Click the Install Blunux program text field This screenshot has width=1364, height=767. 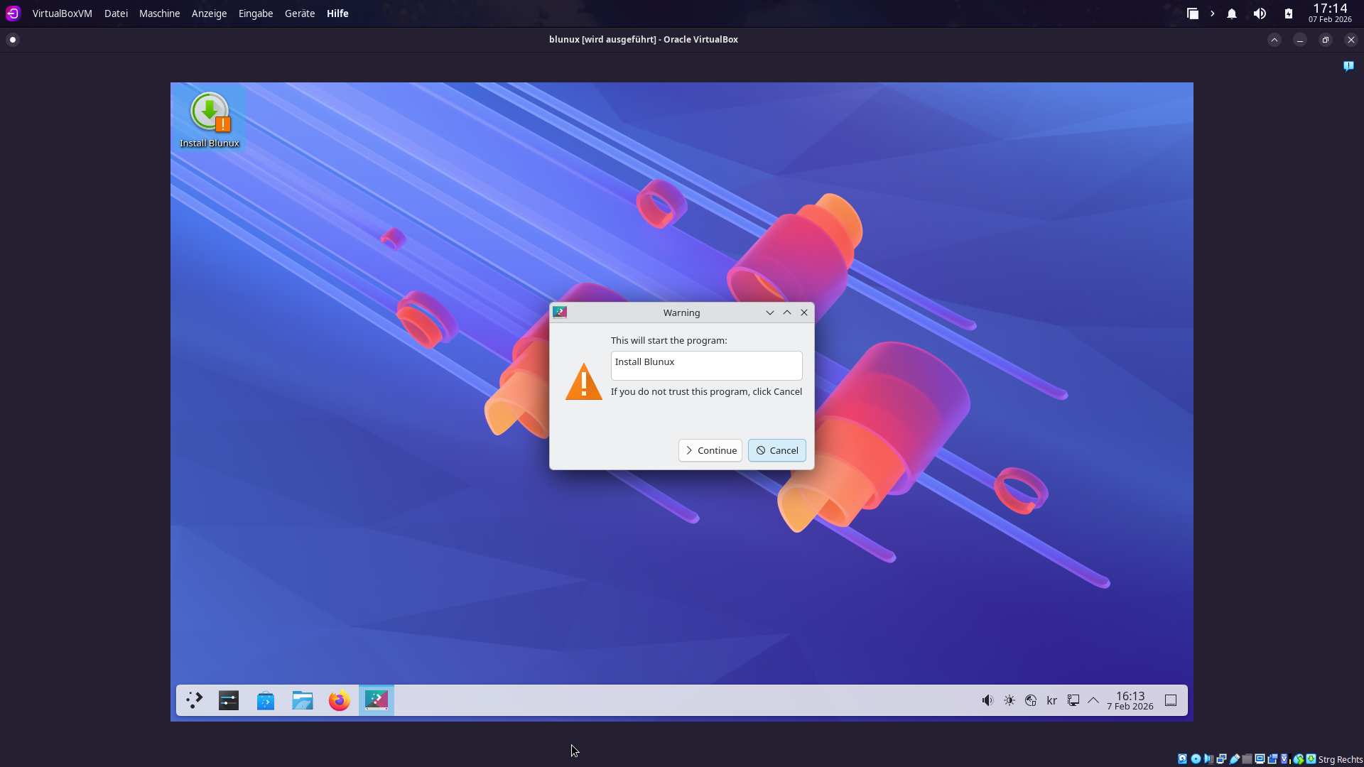(x=706, y=365)
